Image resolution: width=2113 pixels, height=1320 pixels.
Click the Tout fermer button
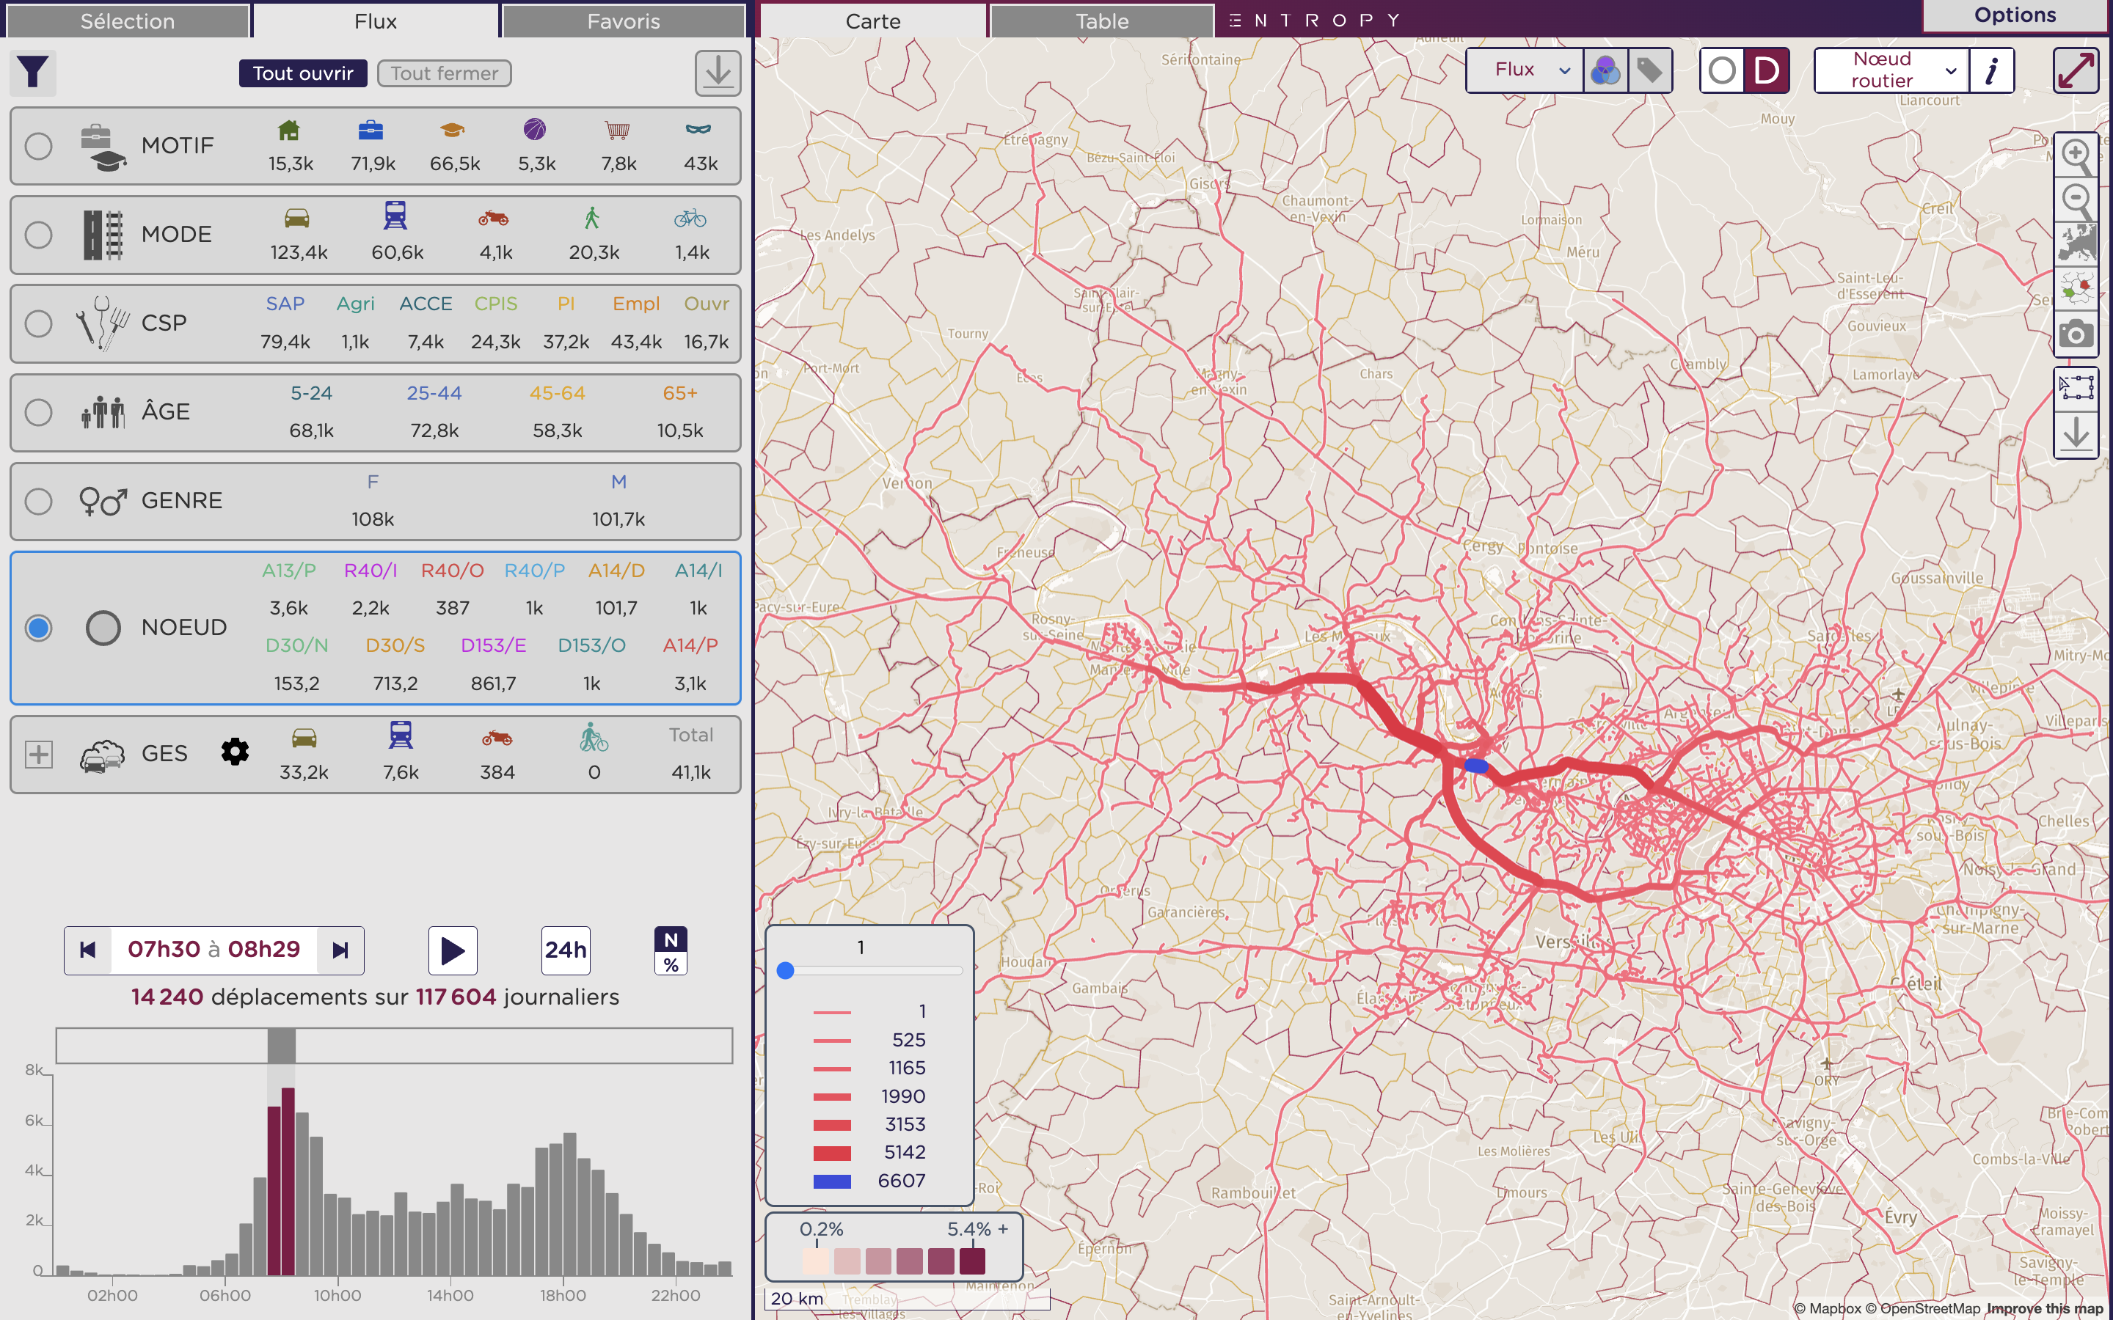[445, 73]
